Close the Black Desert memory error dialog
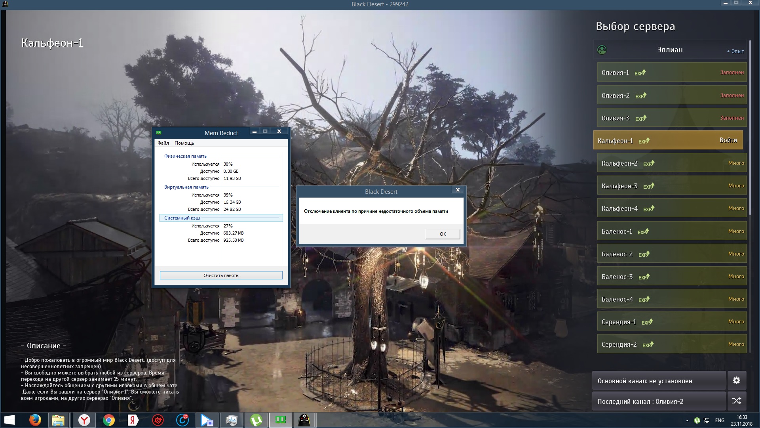The height and width of the screenshot is (428, 760). [458, 190]
